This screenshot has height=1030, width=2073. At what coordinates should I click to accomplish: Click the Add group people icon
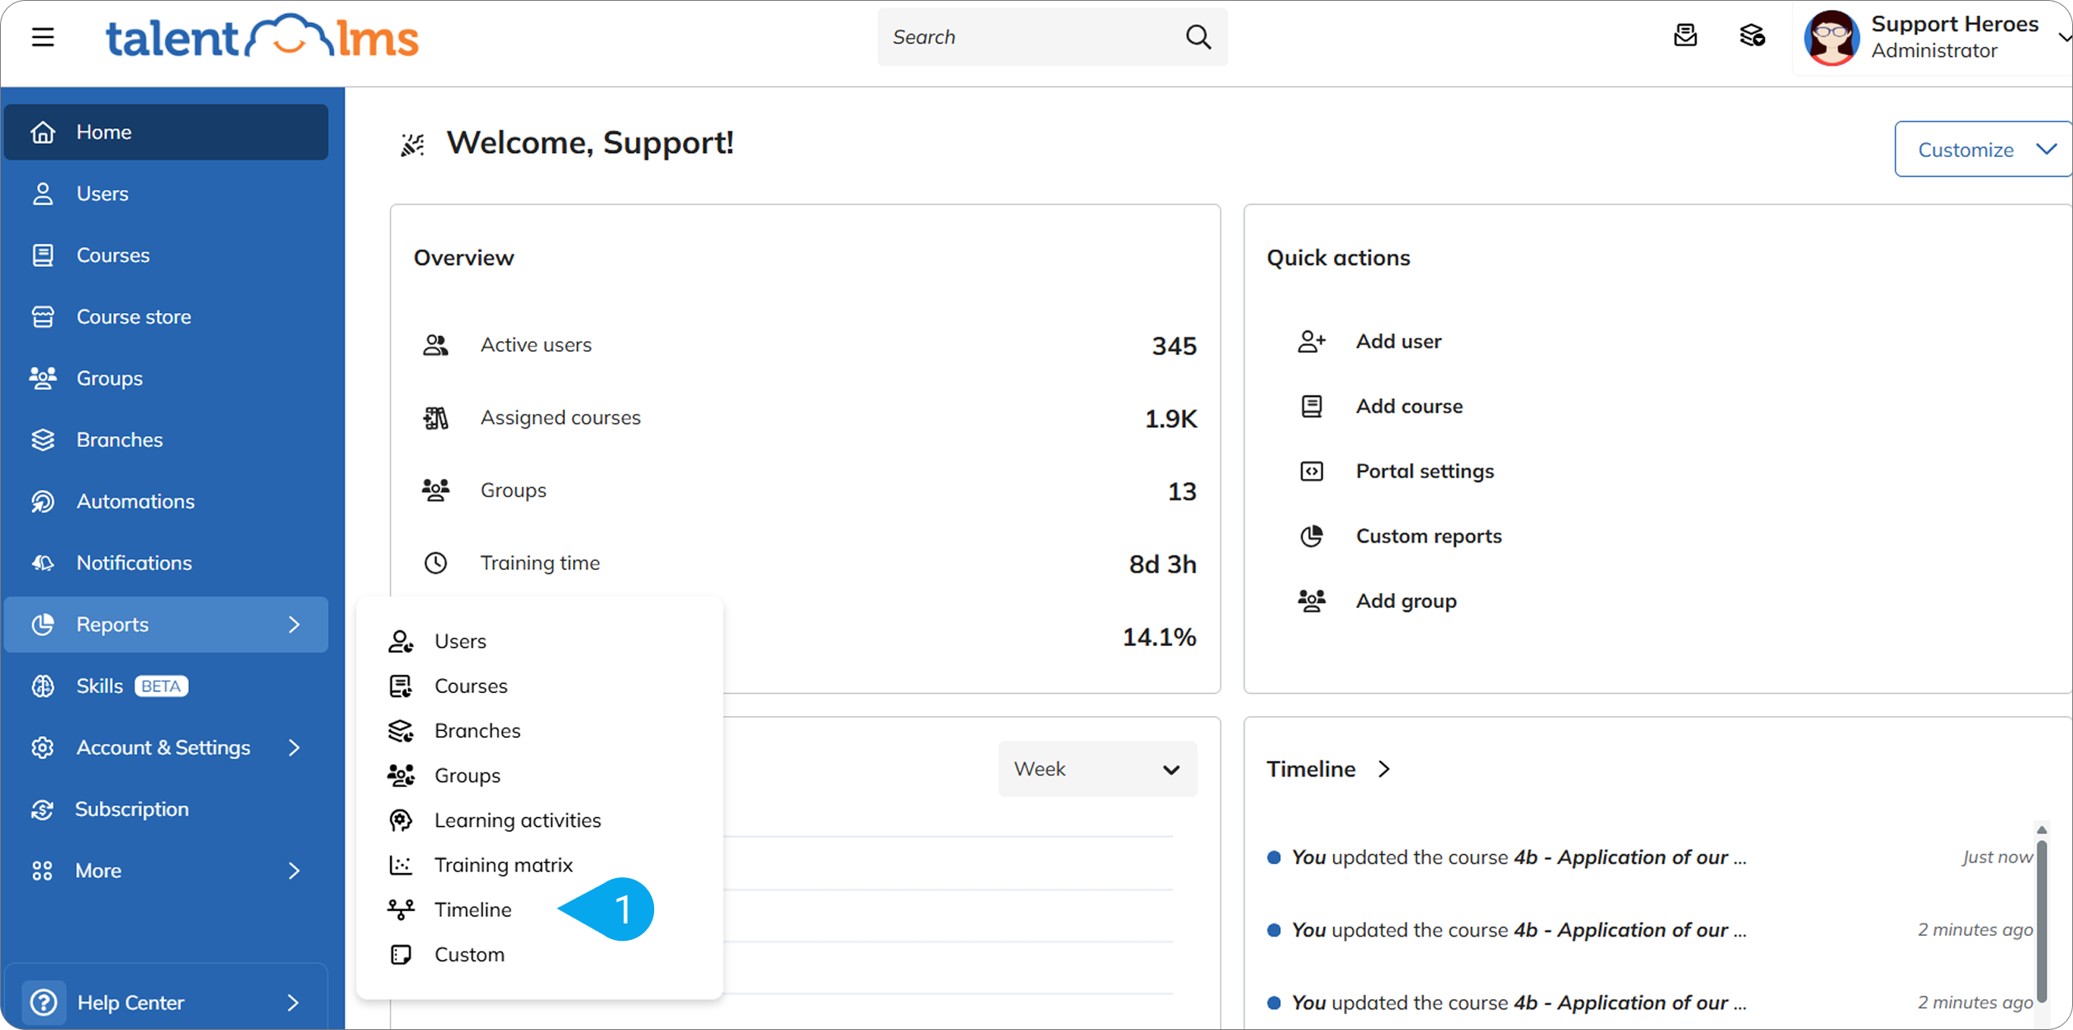coord(1312,600)
